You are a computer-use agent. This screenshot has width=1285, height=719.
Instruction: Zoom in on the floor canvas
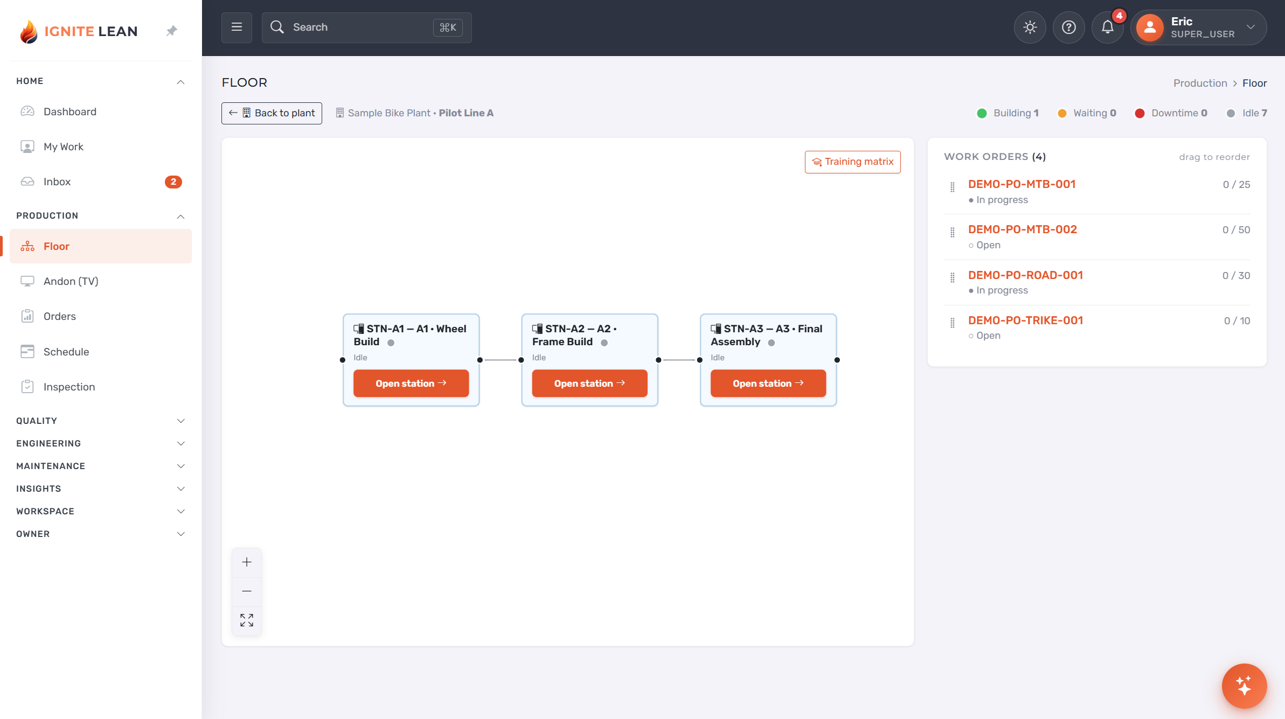click(247, 562)
